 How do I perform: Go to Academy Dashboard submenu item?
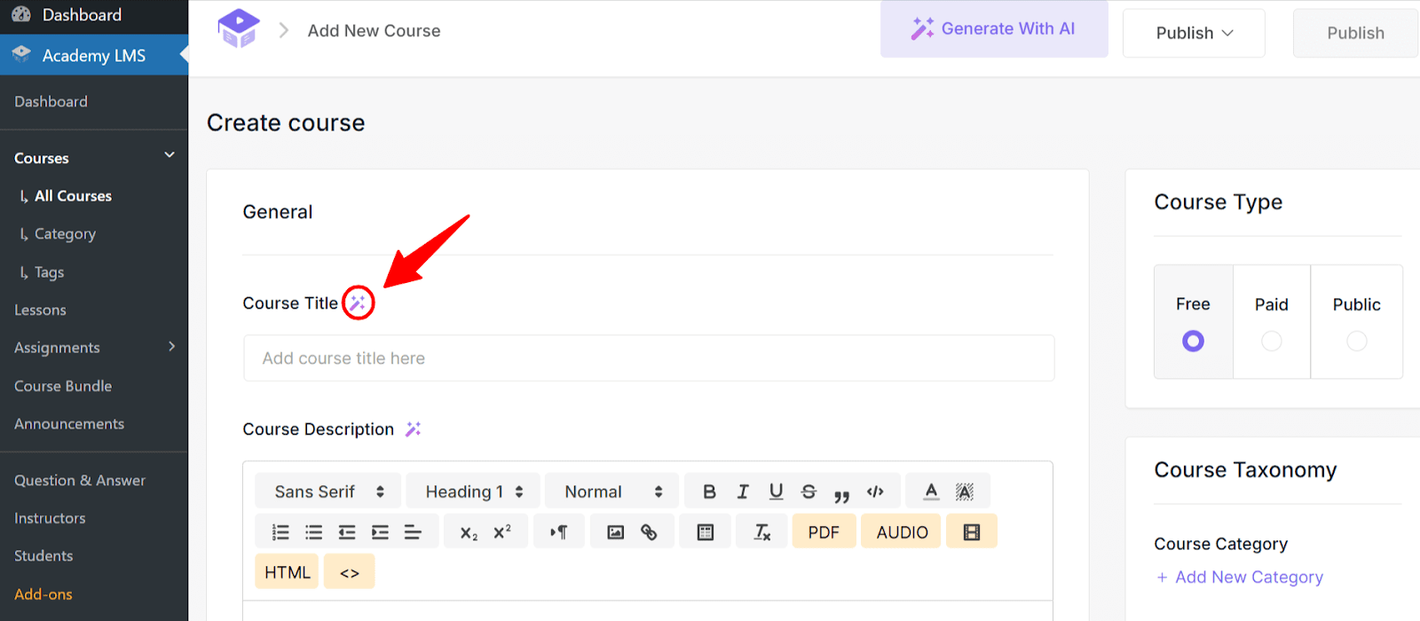[51, 102]
